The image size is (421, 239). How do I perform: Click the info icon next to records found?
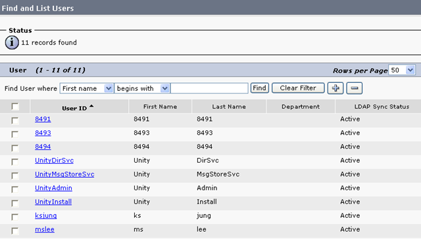pyautogui.click(x=12, y=43)
